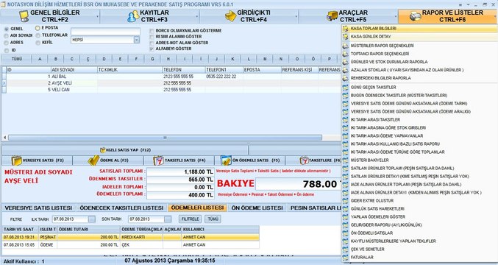The height and width of the screenshot is (265, 498).
Task: Switch to the ÖN ÖDEME LİSTESİ tab
Action: tap(257, 208)
